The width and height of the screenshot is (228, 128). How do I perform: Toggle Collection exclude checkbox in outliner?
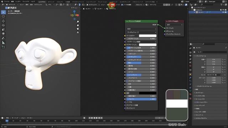pos(221,10)
